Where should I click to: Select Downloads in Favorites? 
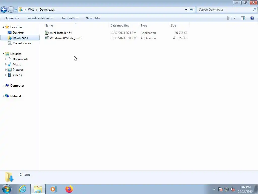[x=20, y=38]
